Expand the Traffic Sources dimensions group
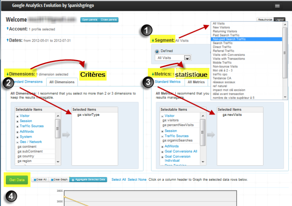The image size is (292, 206). [x=17, y=127]
